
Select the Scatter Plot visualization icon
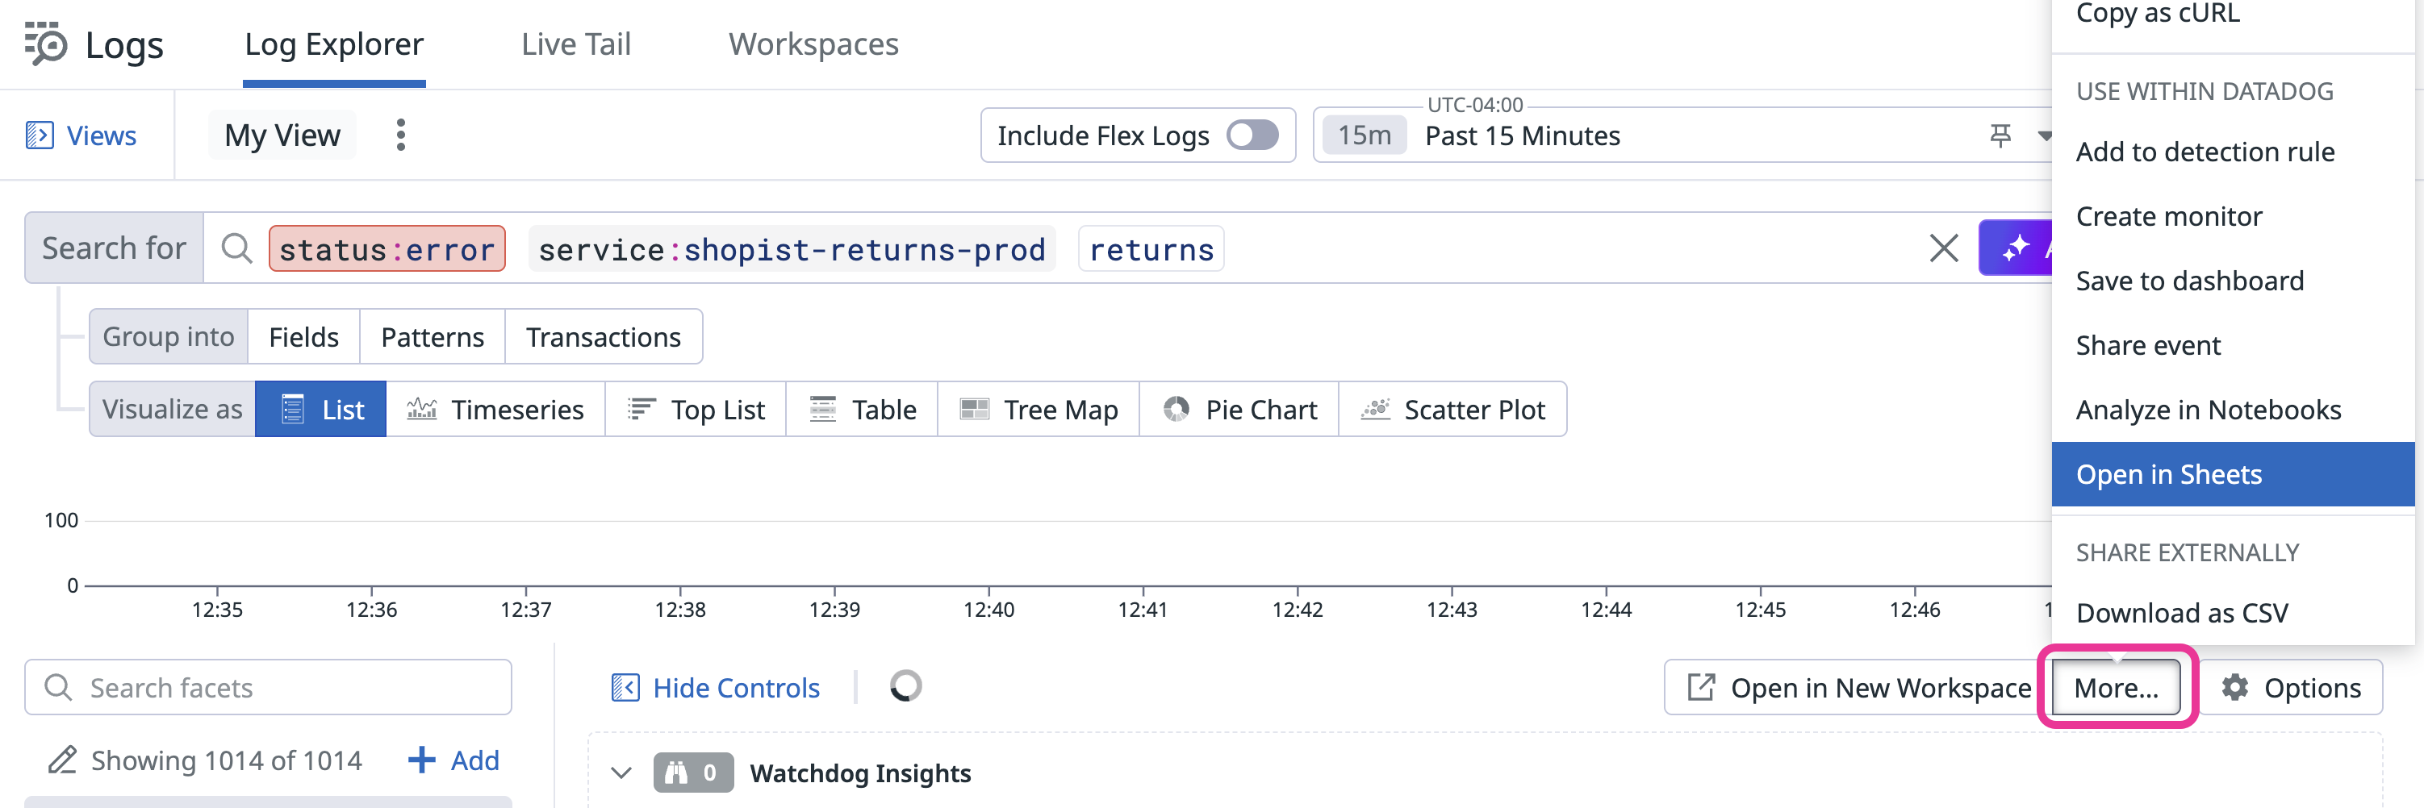pyautogui.click(x=1376, y=408)
